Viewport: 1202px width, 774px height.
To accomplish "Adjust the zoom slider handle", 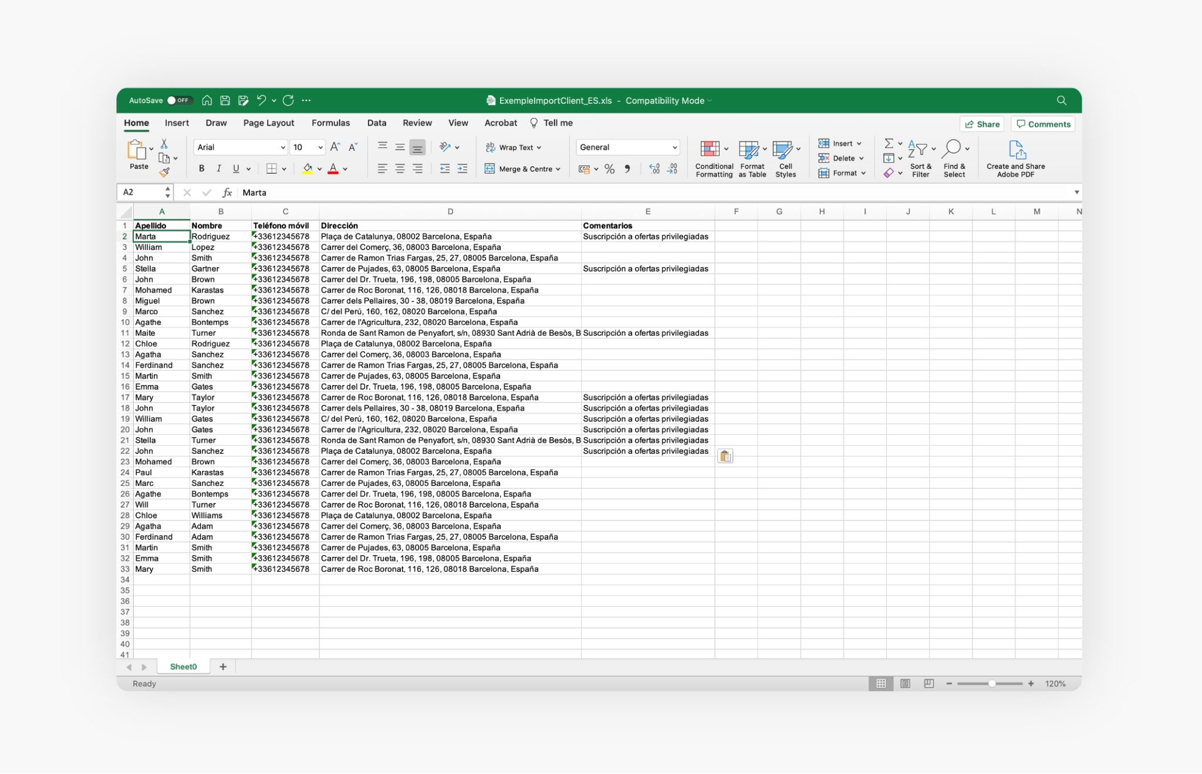I will [992, 684].
